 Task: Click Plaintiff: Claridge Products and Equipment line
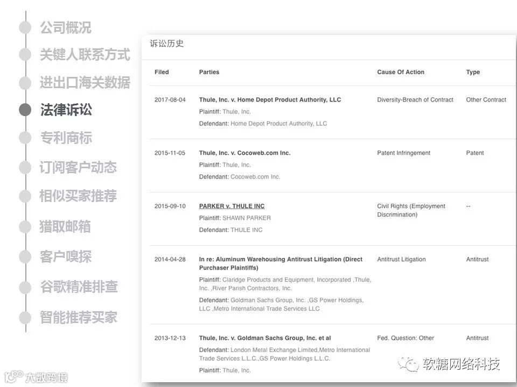(285, 284)
